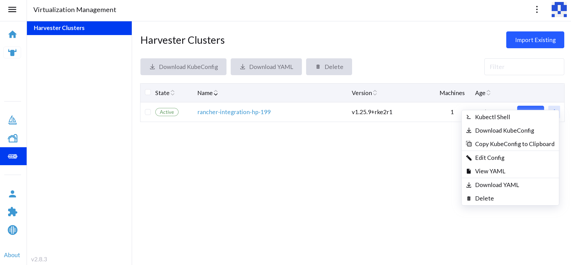Click the Active state badge
571x265 pixels.
[167, 112]
